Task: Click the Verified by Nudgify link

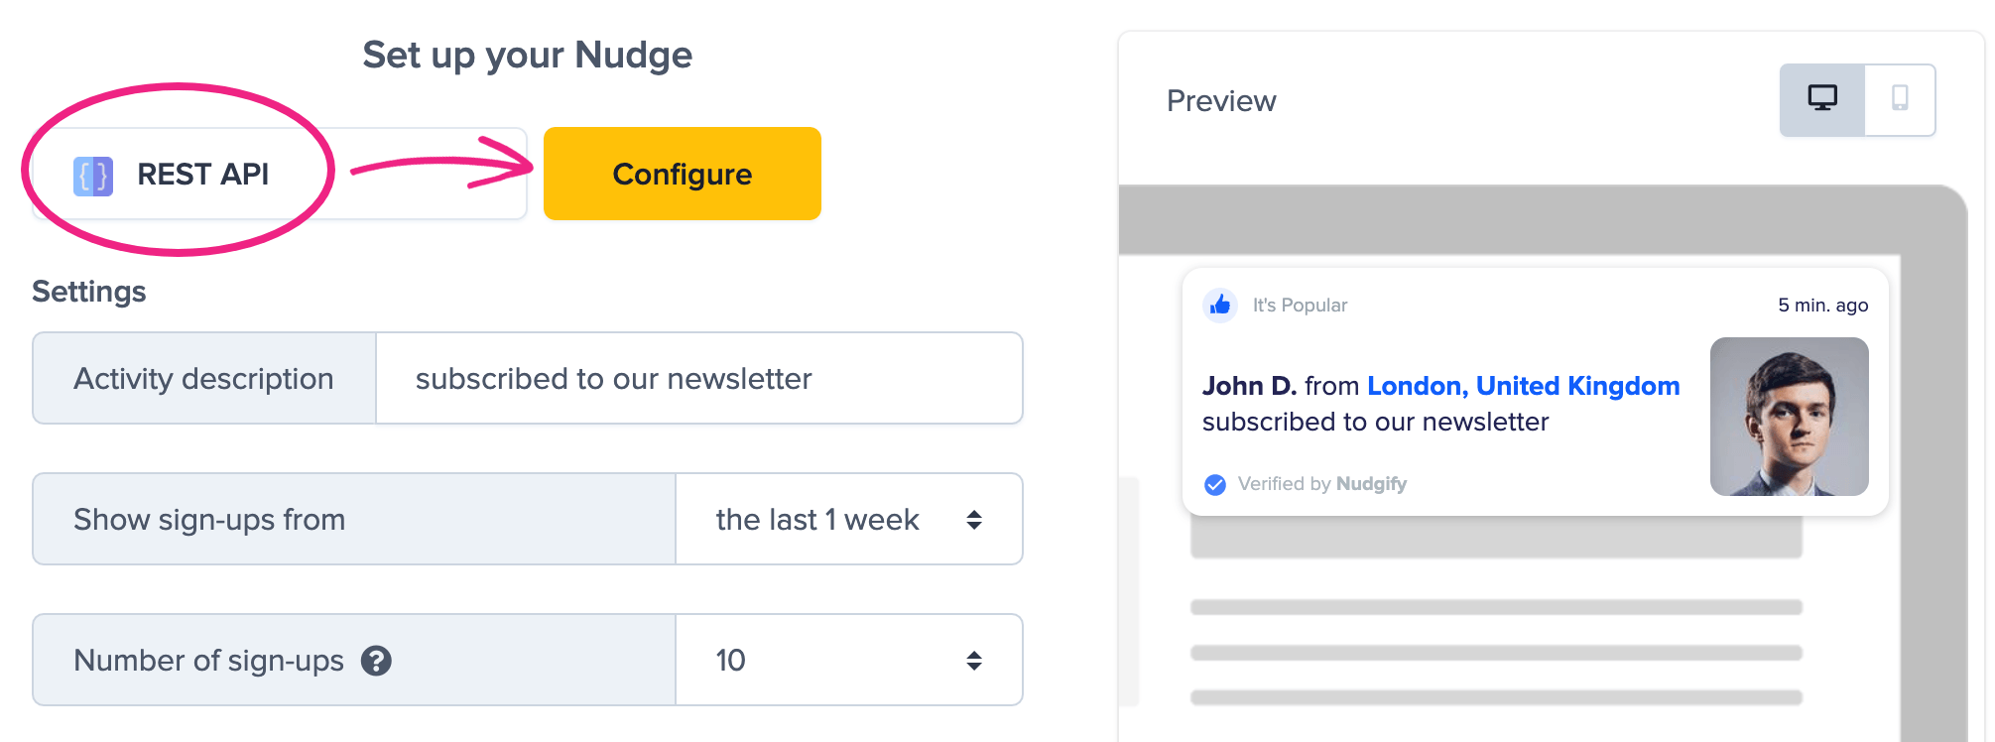Action: click(1321, 484)
